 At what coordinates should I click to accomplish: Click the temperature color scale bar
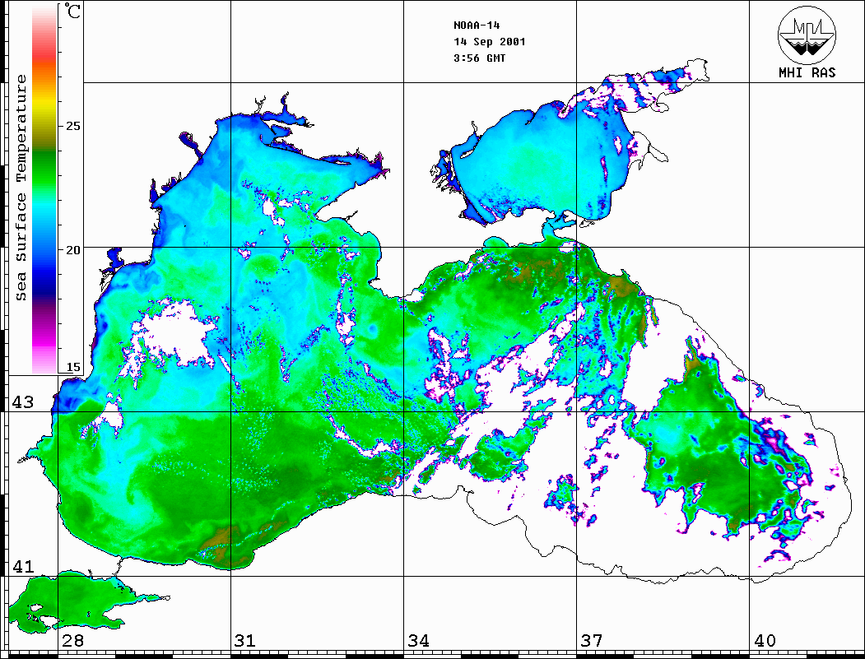coord(44,189)
